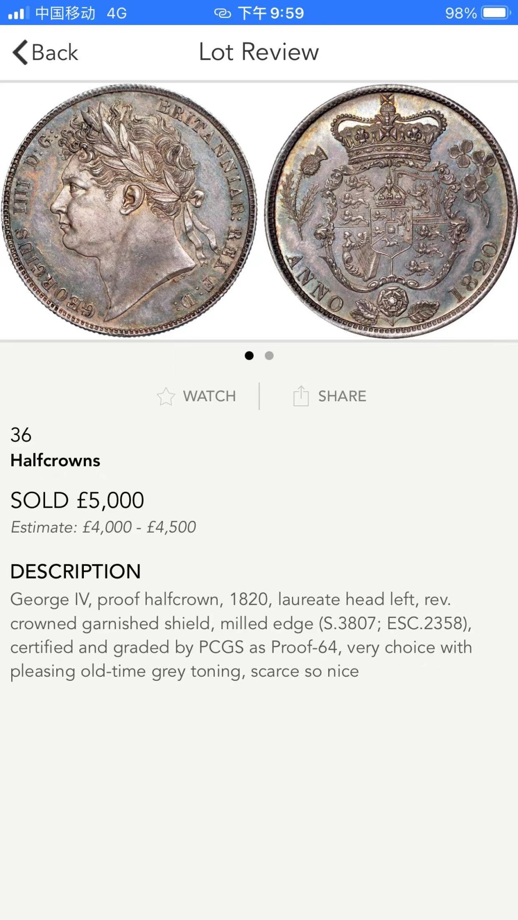Click the Share upload icon

click(301, 396)
